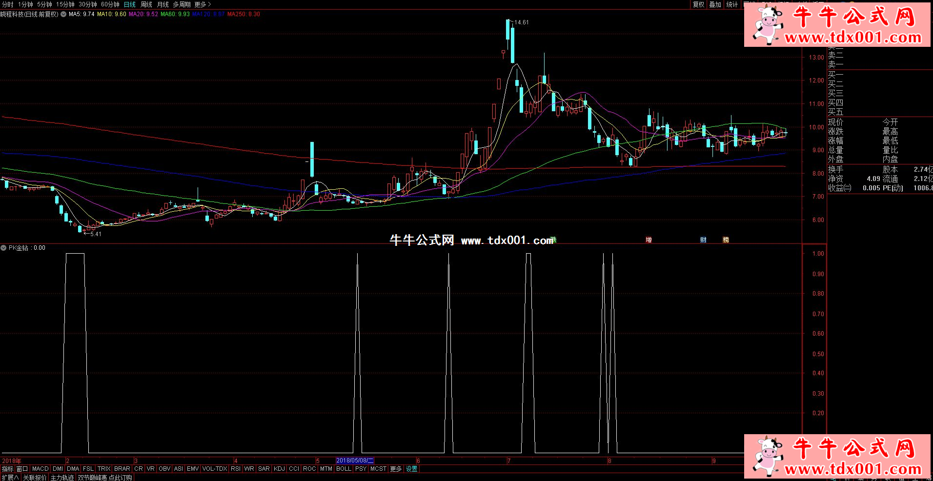Switch indicator to WR
Image resolution: width=933 pixels, height=481 pixels.
(x=249, y=469)
